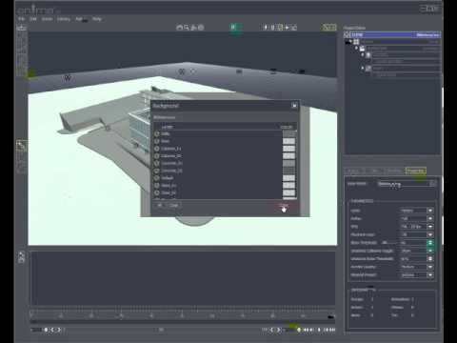Image resolution: width=457 pixels, height=343 pixels.
Task: Select the blue highlighted row in project tree
Action: [x=392, y=34]
